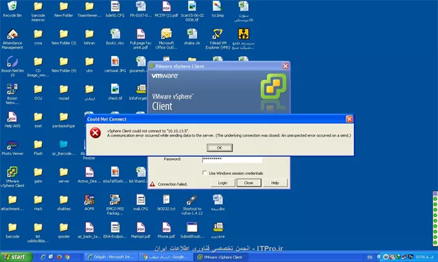Select the spooler folder icon
Screen dimensions: 438x262
[x=64, y=230]
